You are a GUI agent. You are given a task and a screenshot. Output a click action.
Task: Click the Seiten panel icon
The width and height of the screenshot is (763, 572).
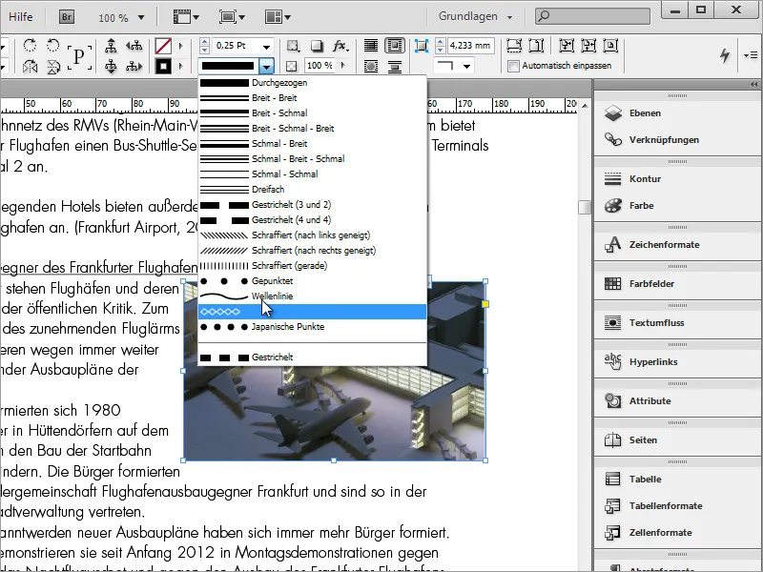[612, 440]
